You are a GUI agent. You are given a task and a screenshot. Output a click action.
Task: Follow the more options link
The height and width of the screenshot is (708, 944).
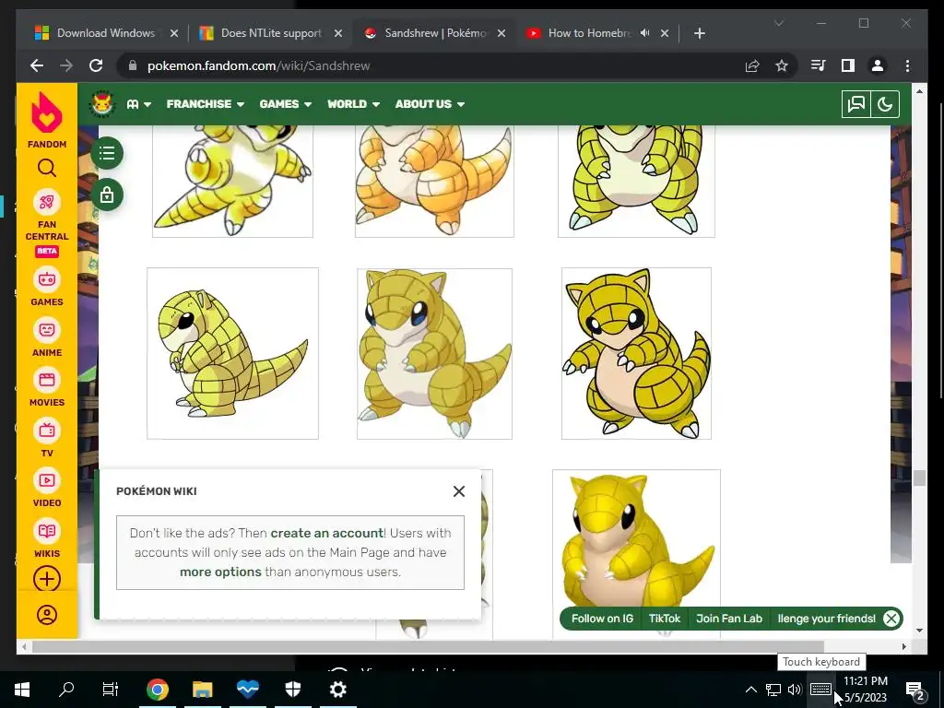(220, 572)
